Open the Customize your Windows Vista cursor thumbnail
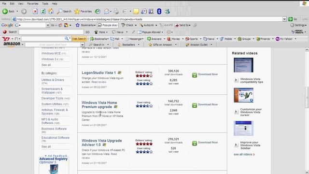Viewport: 309px width, 174px height. (243, 95)
